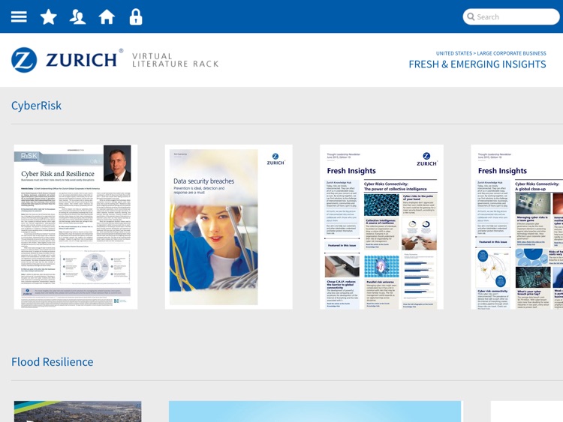563x422 pixels.
Task: Open the aerial city flood thumbnail
Action: tap(77, 412)
